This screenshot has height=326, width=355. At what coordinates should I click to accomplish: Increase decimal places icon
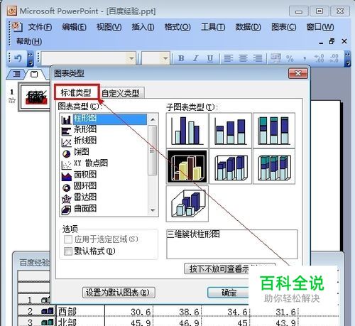(x=319, y=58)
